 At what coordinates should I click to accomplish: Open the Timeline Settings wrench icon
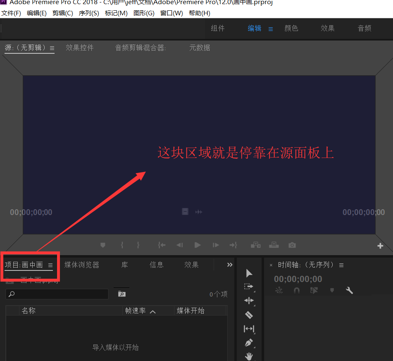point(349,290)
